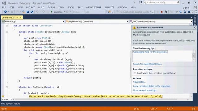Open the HELP menu
The width and height of the screenshot is (198, 111).
click(133, 7)
